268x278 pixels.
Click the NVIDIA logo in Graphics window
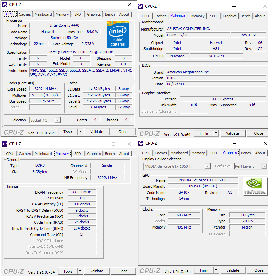click(x=255, y=186)
